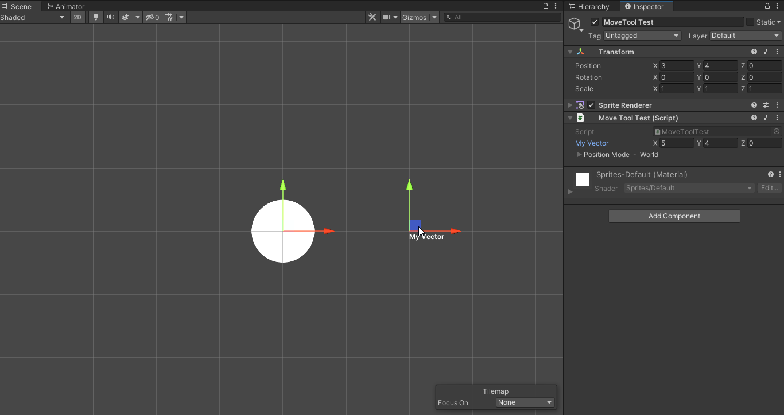The height and width of the screenshot is (415, 784).
Task: Enable the Static checkbox
Action: coord(750,22)
